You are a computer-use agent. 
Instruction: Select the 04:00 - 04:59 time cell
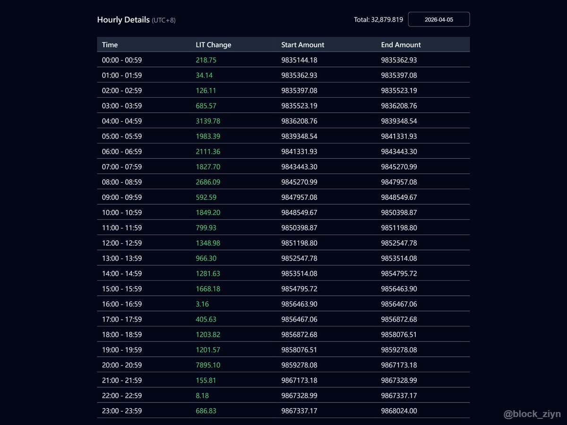(122, 121)
